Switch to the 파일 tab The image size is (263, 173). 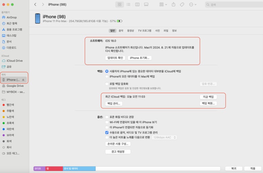click(166, 30)
